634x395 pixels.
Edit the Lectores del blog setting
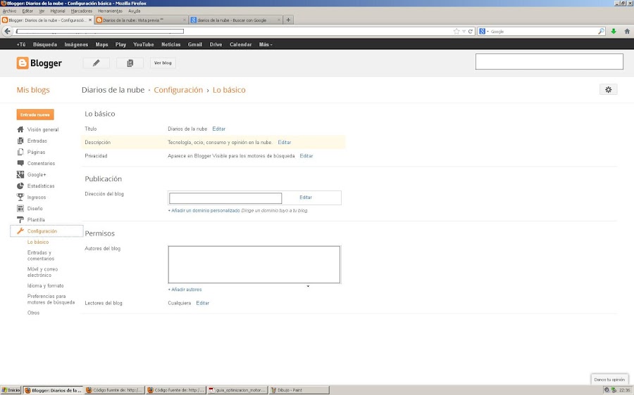click(x=203, y=303)
